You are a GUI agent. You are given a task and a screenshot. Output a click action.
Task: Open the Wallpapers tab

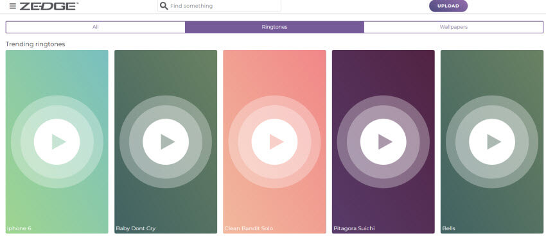coord(454,27)
